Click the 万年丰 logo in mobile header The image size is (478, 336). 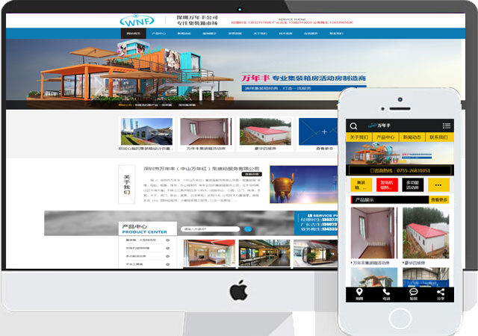(x=379, y=125)
